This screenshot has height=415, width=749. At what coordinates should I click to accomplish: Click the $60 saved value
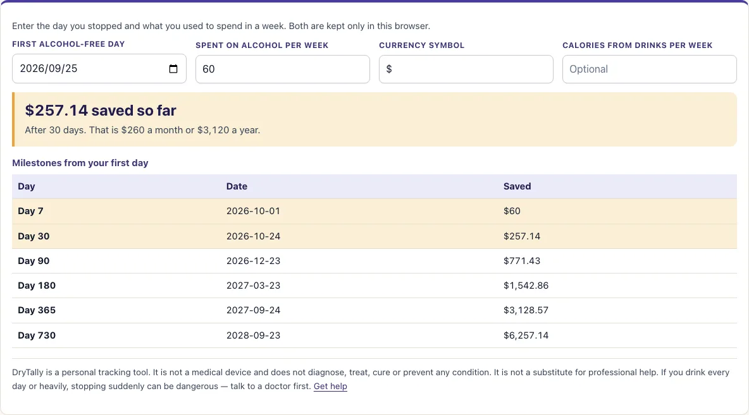point(512,211)
